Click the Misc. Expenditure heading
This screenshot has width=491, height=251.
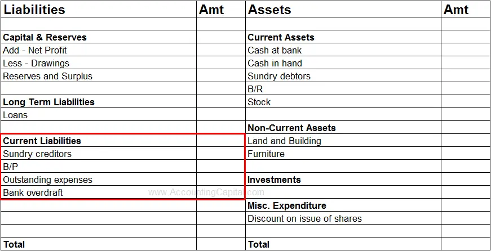pyautogui.click(x=287, y=205)
